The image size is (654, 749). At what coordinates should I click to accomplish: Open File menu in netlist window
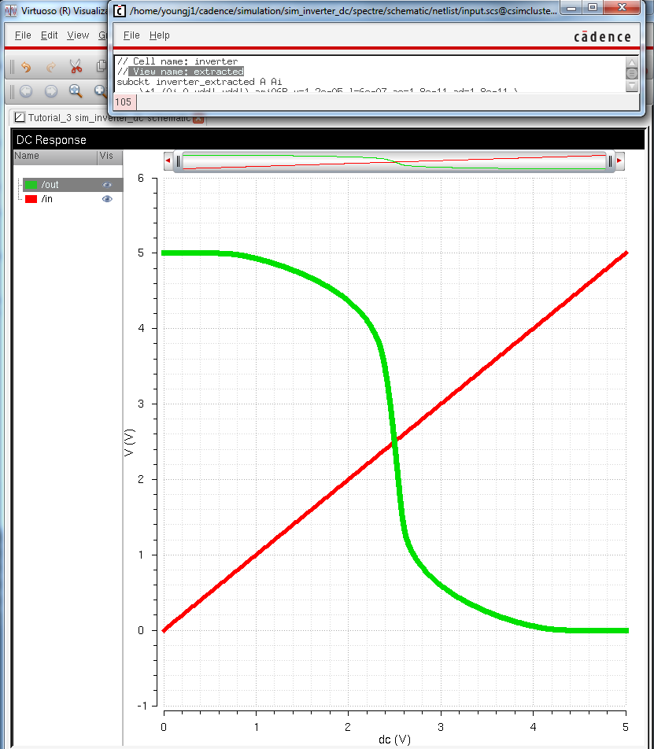[x=131, y=35]
